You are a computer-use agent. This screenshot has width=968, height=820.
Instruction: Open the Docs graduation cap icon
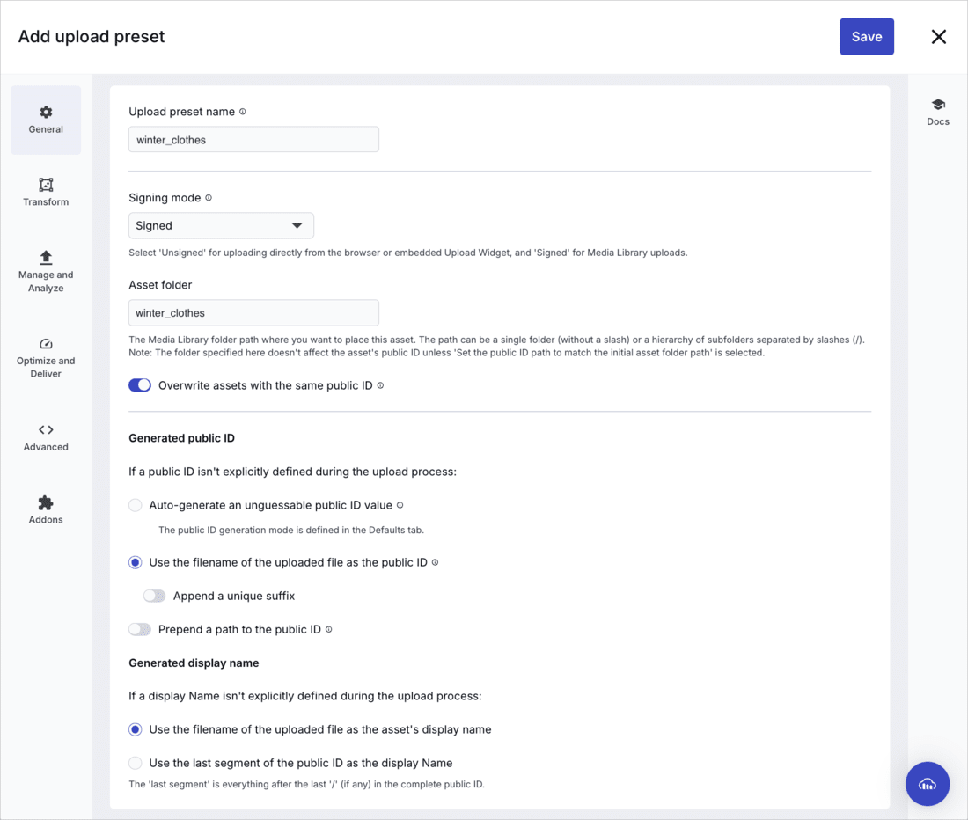click(x=938, y=105)
